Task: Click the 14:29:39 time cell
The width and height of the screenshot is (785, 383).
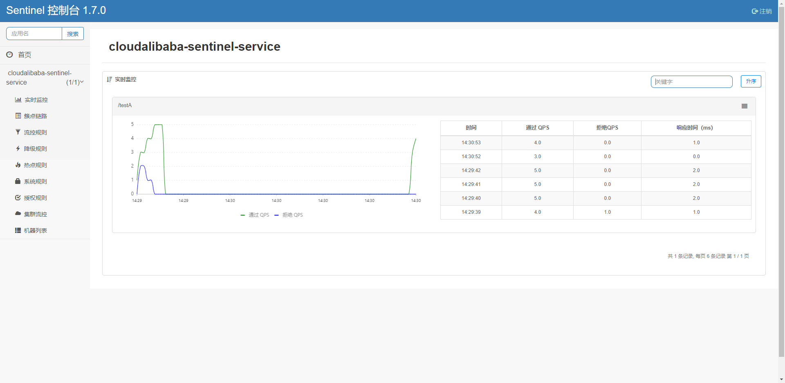Action: (471, 212)
